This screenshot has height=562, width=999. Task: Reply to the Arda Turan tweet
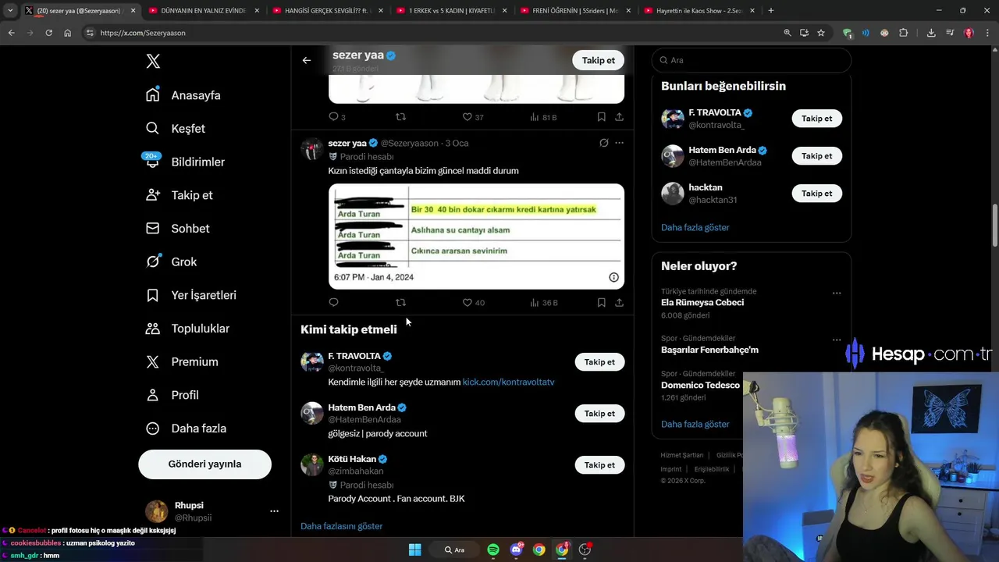pyautogui.click(x=333, y=302)
